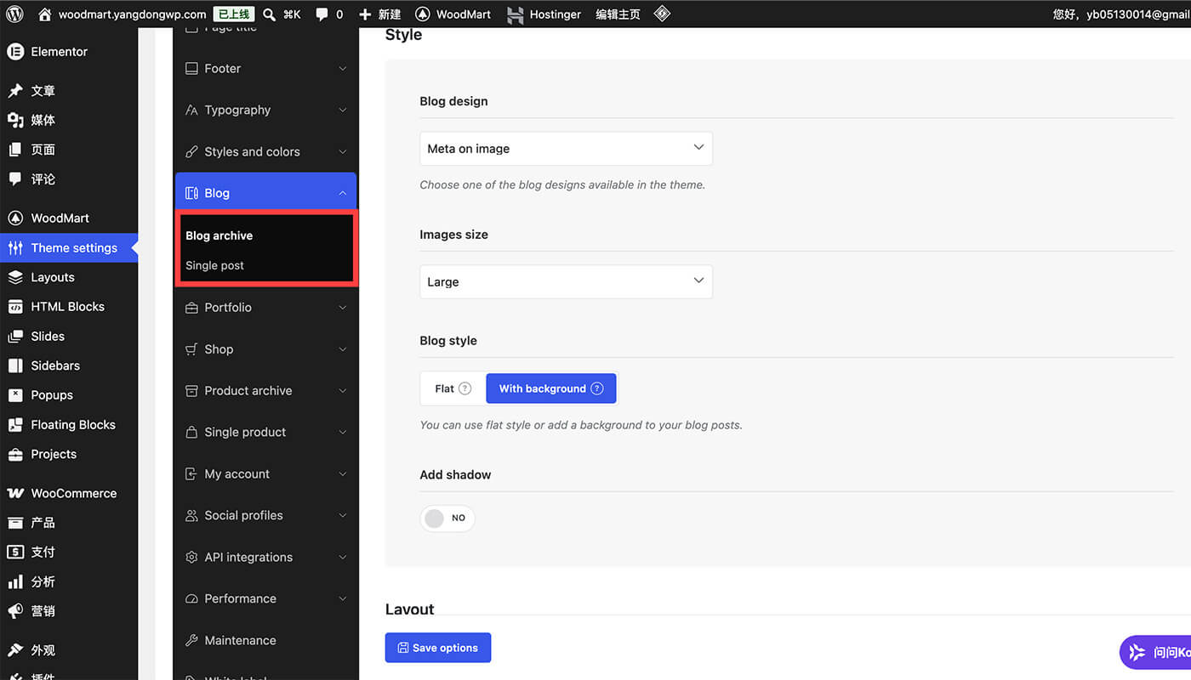Open API integrations settings
The height and width of the screenshot is (680, 1191).
click(265, 558)
